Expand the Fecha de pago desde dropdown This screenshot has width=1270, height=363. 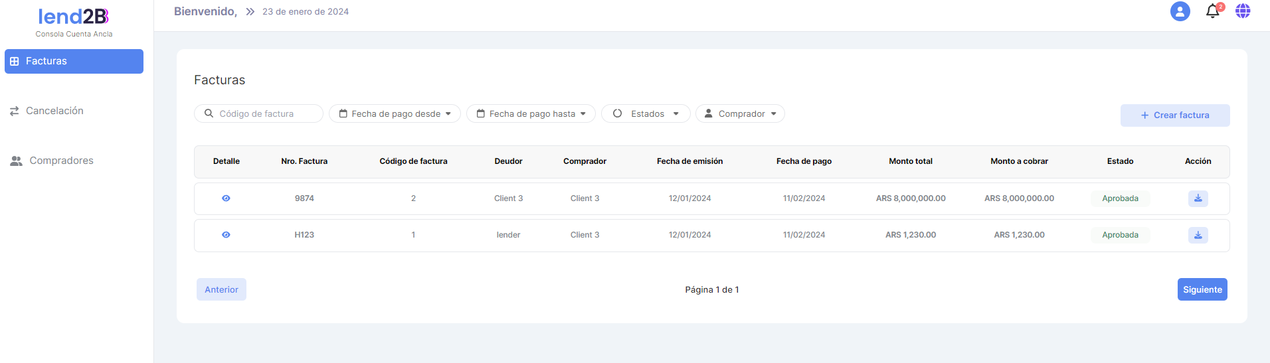pyautogui.click(x=395, y=113)
